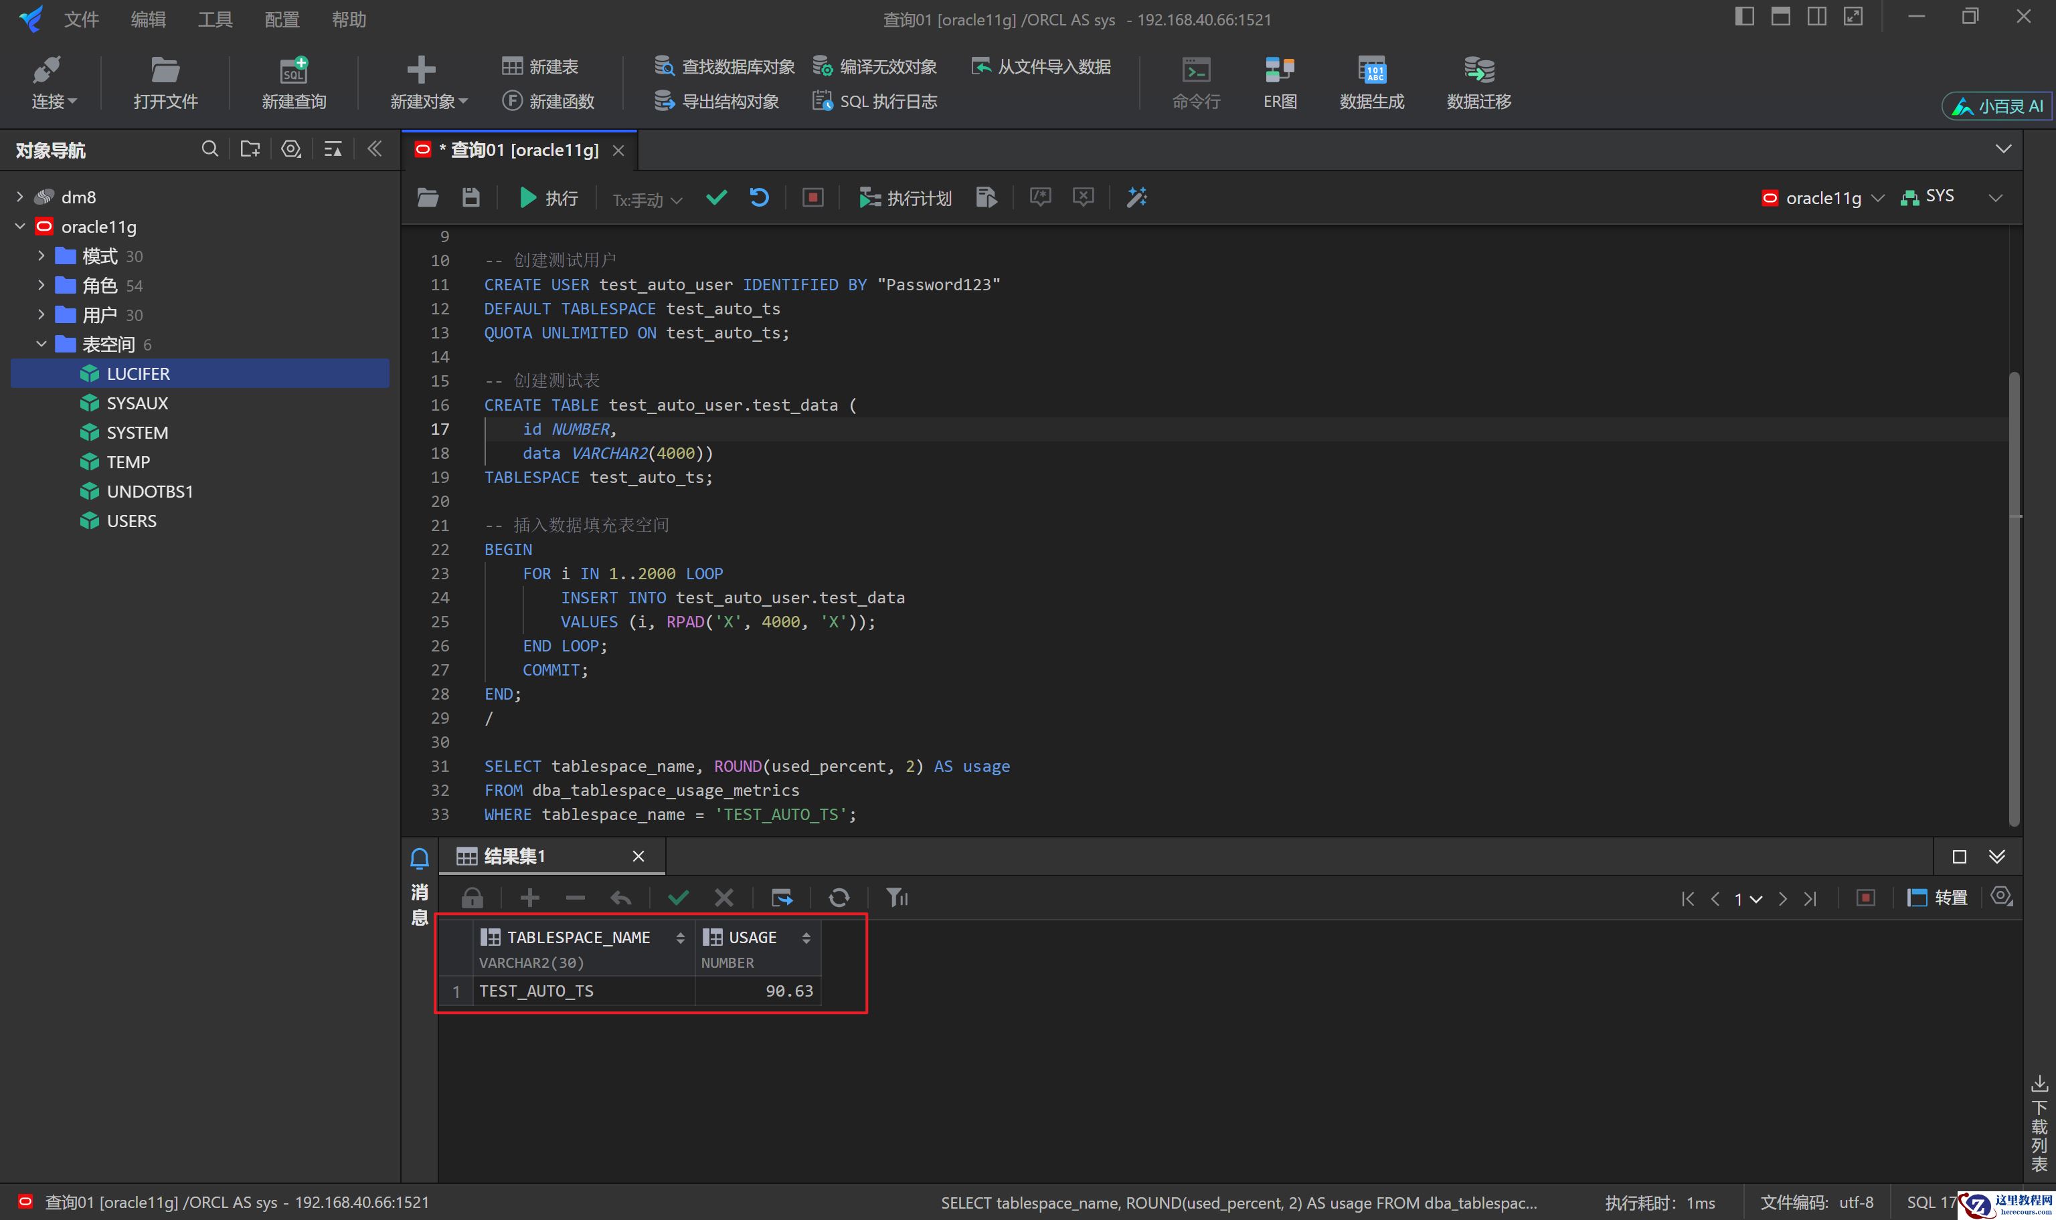Click the search icon in object navigator
The height and width of the screenshot is (1220, 2056).
coord(209,148)
